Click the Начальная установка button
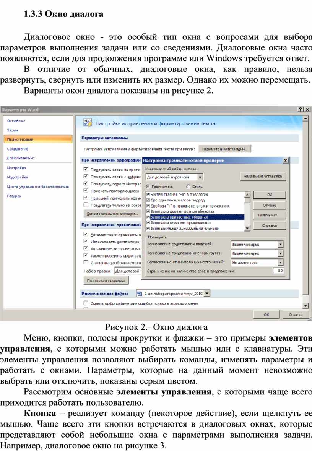The width and height of the screenshot is (312, 451). pyautogui.click(x=263, y=176)
